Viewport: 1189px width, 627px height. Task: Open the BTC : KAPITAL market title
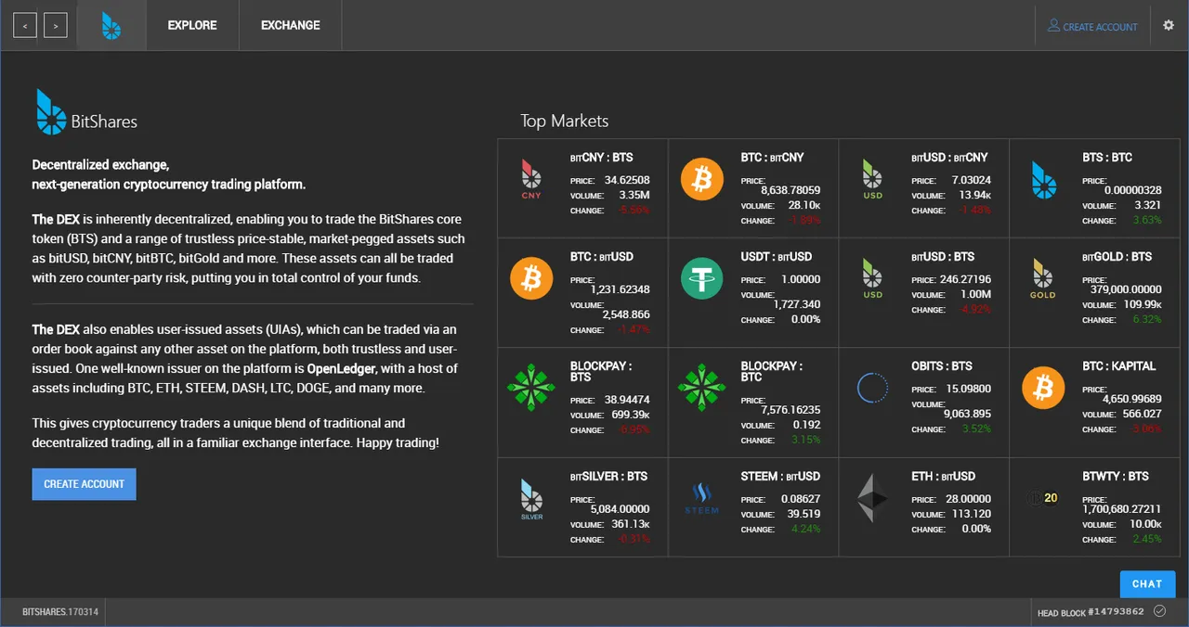pyautogui.click(x=1119, y=366)
